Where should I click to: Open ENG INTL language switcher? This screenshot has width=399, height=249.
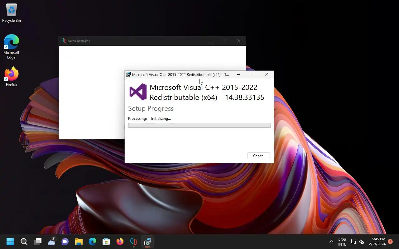(342, 242)
